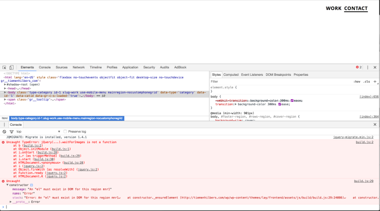Switch to the Network tab
380x211 pixels.
tap(78, 67)
